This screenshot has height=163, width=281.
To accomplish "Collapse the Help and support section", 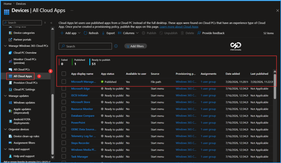I will coord(5,149).
